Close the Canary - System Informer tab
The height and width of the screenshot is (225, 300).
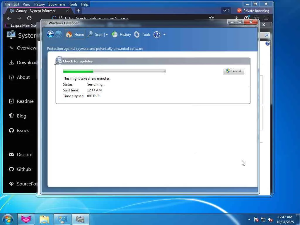pyautogui.click(x=67, y=11)
